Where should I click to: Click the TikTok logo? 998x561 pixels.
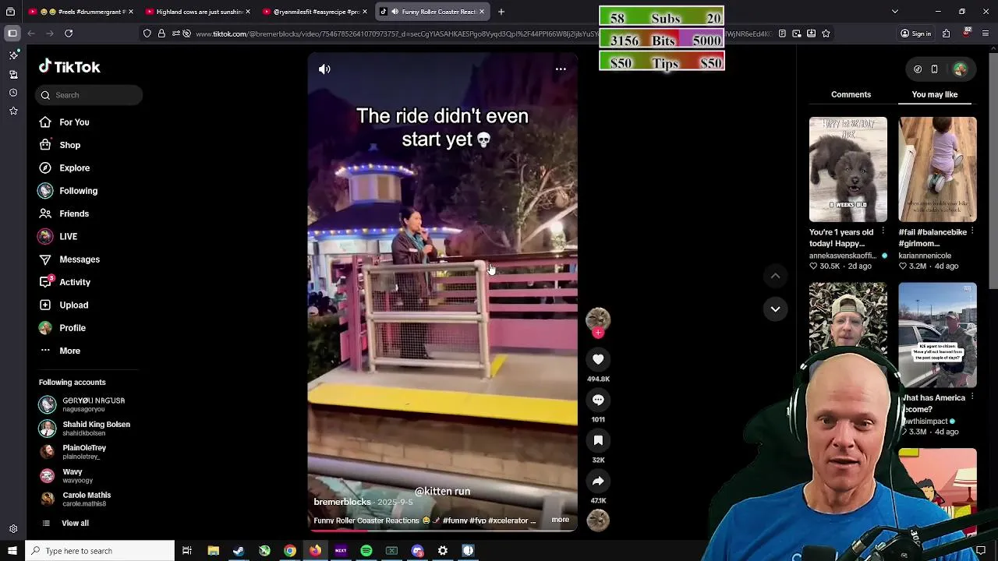point(69,67)
